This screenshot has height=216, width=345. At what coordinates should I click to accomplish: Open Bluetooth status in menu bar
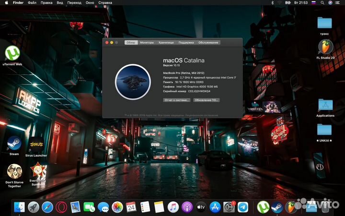tap(272, 3)
